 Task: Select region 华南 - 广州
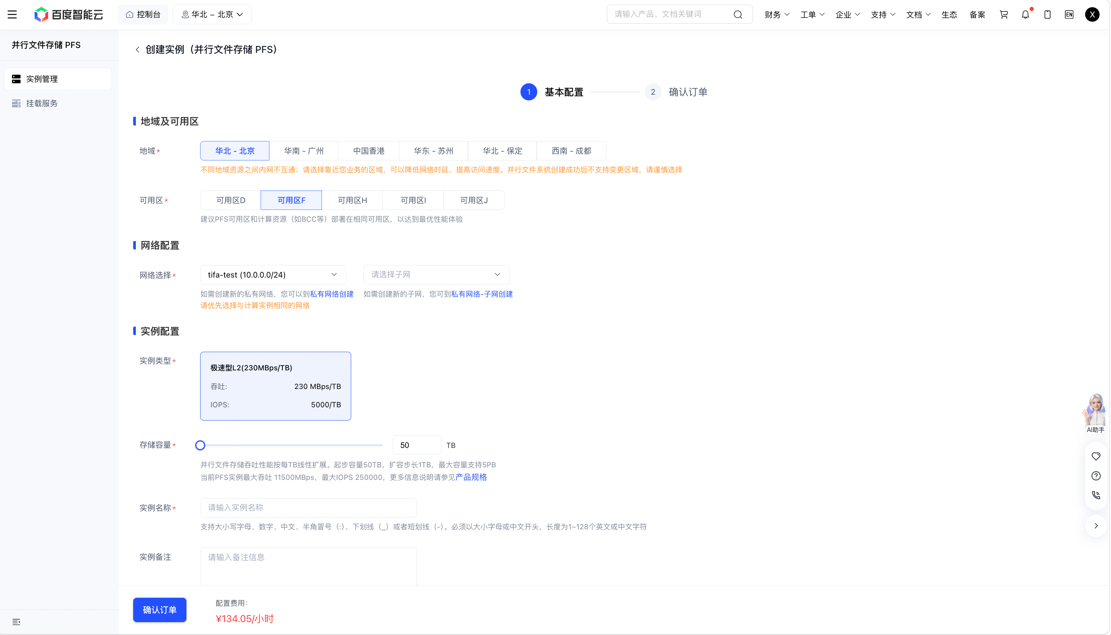pos(304,151)
